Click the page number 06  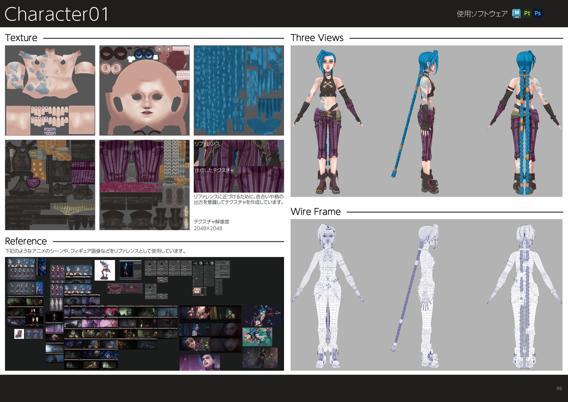(559, 388)
